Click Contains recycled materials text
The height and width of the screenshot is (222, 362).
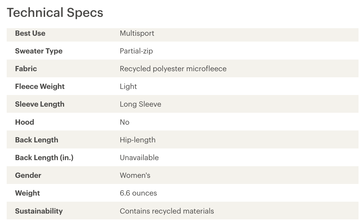click(167, 211)
